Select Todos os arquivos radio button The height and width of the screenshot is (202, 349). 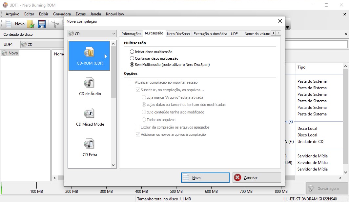click(144, 120)
